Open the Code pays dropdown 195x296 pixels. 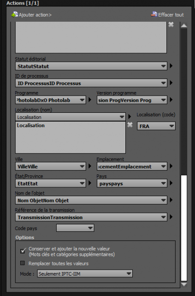tap(75, 228)
